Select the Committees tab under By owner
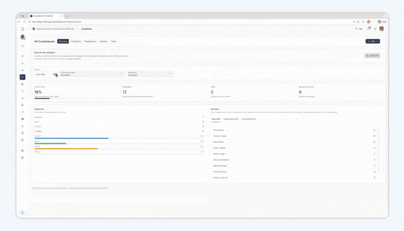 point(249,119)
